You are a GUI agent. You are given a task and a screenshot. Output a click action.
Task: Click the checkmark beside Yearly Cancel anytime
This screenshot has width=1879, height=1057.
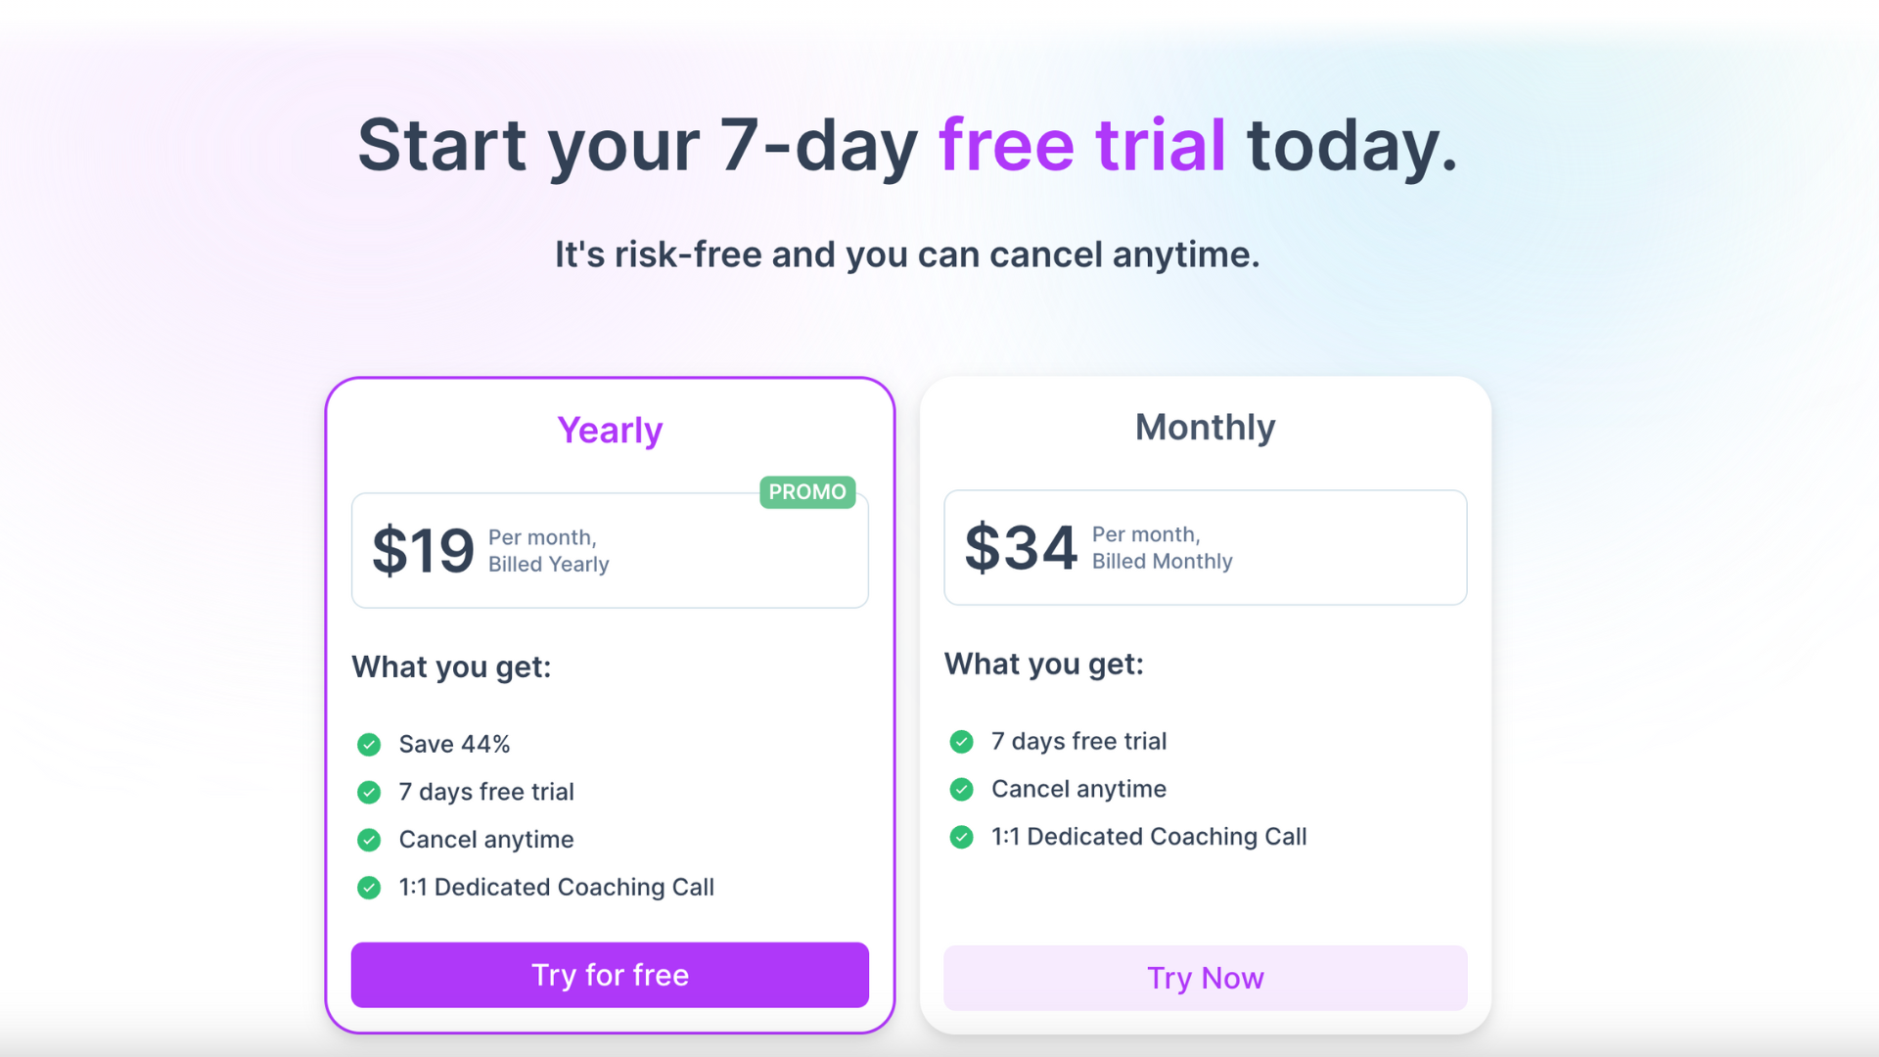pyautogui.click(x=369, y=840)
